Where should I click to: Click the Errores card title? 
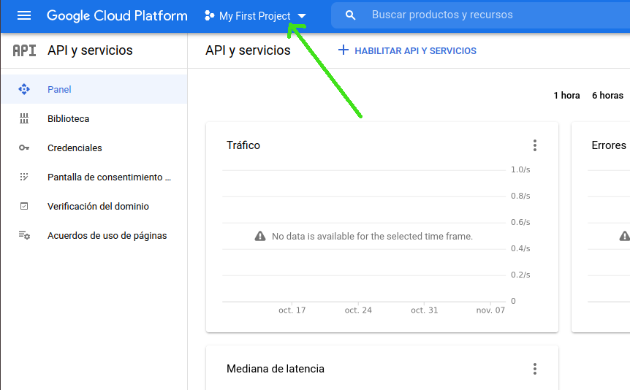(x=609, y=145)
